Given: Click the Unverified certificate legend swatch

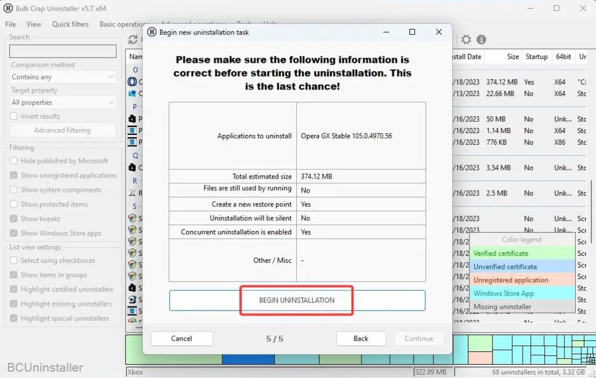Looking at the screenshot, I should coord(522,266).
